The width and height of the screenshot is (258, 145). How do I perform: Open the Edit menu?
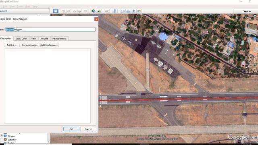4,6
